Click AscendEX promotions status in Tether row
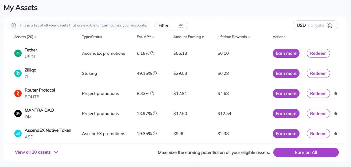This screenshot has width=351, height=167. click(x=103, y=53)
